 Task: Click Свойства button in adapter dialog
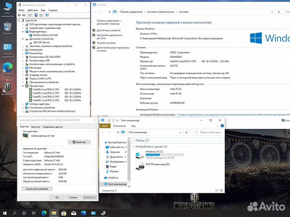79,142
